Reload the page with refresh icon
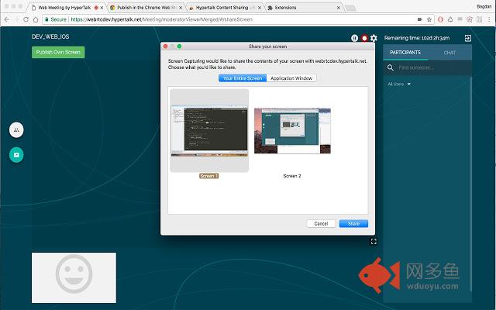The image size is (496, 310). [x=26, y=19]
